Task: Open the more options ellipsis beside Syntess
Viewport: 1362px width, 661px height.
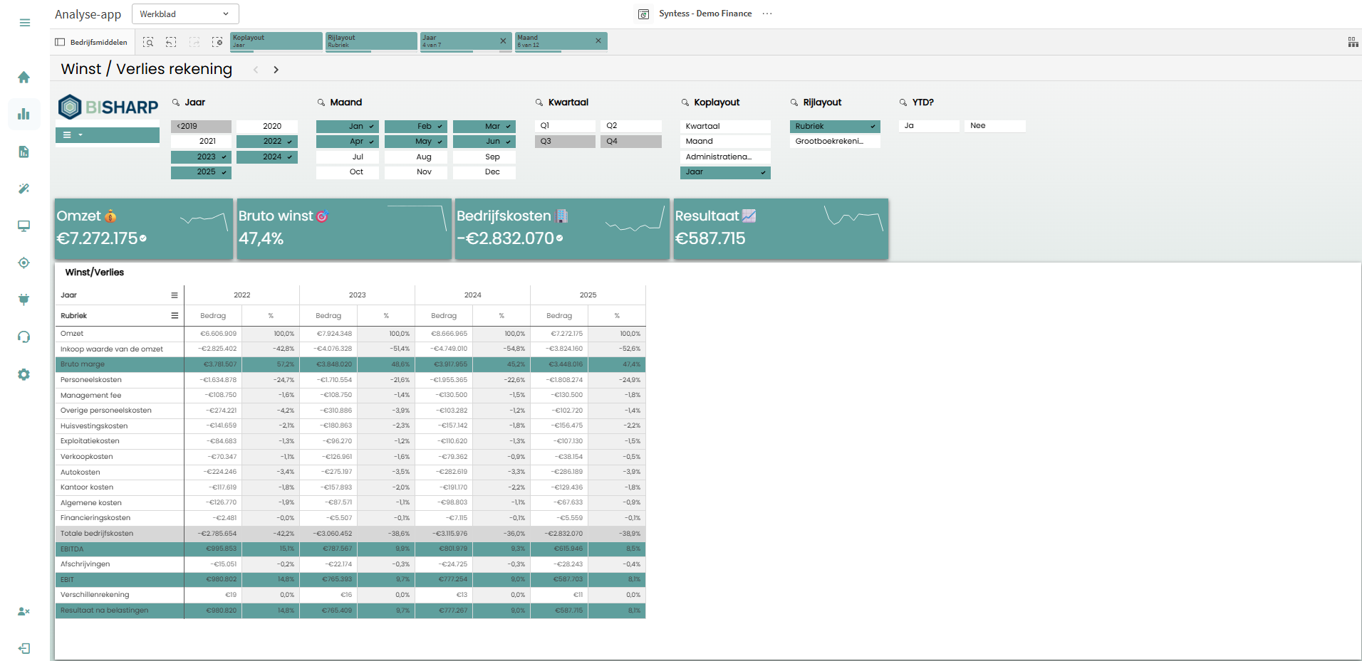Action: point(767,14)
